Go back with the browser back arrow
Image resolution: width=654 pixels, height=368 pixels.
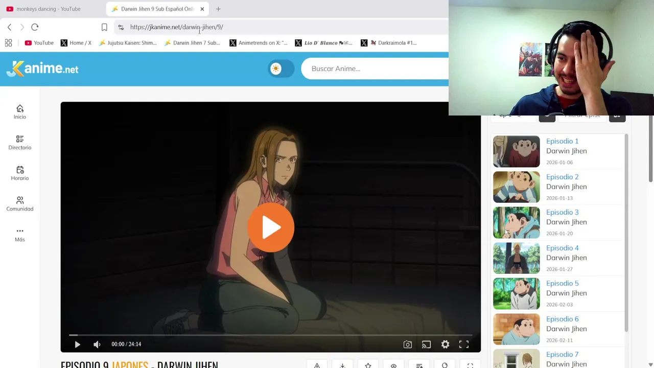click(9, 27)
